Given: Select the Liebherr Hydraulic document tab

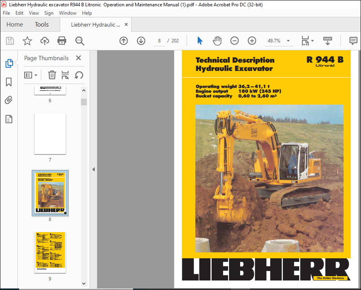Looking at the screenshot, I should tap(96, 25).
